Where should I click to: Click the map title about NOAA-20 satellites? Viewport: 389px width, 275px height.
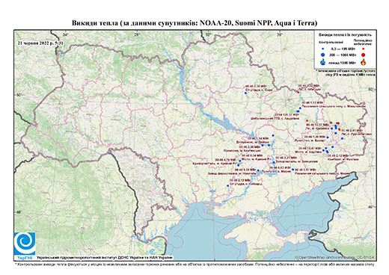point(194,23)
